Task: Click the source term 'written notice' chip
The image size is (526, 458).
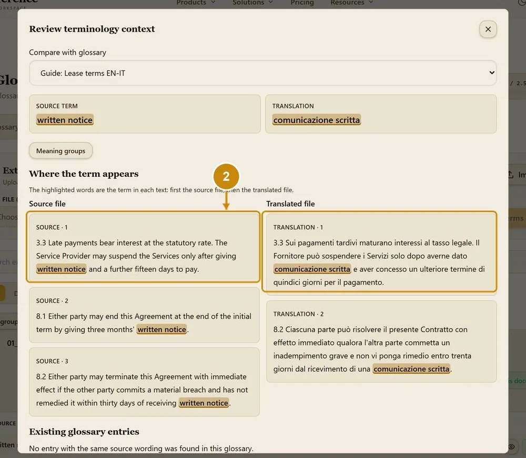Action: [x=65, y=120]
